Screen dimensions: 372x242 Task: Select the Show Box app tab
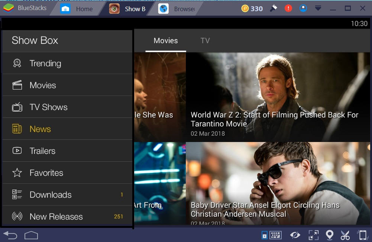pos(127,9)
